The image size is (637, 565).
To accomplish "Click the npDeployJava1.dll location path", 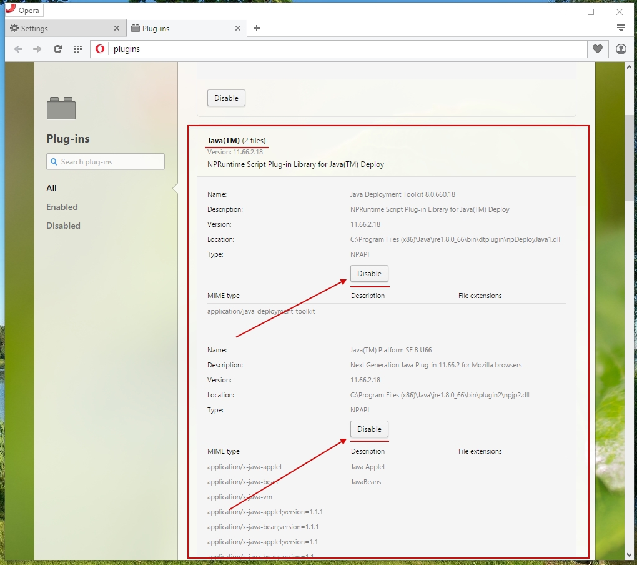I will pyautogui.click(x=455, y=239).
